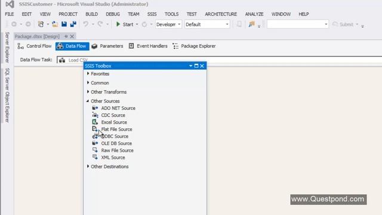This screenshot has height=215, width=382.
Task: Open the Start button dropdown arrow
Action: pyautogui.click(x=137, y=24)
